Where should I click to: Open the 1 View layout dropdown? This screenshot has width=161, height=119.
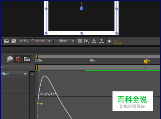[x=65, y=41]
